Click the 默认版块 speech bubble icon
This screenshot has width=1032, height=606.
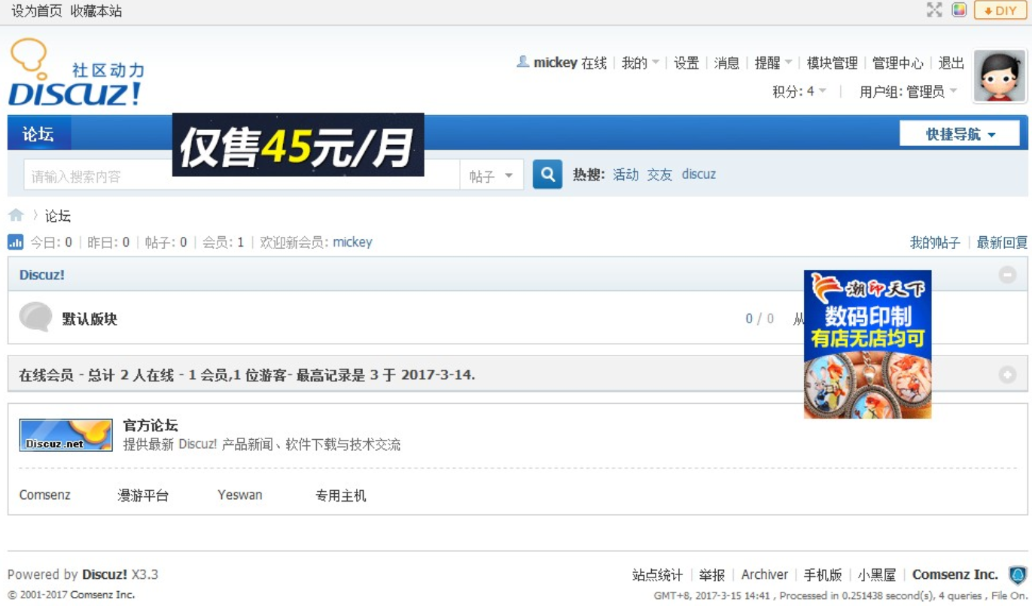(x=35, y=317)
